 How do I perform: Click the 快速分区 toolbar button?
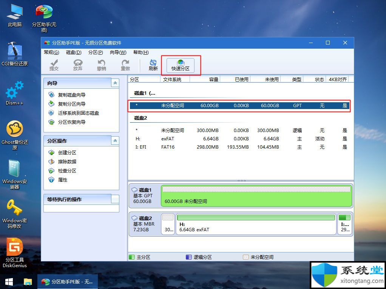tap(181, 65)
